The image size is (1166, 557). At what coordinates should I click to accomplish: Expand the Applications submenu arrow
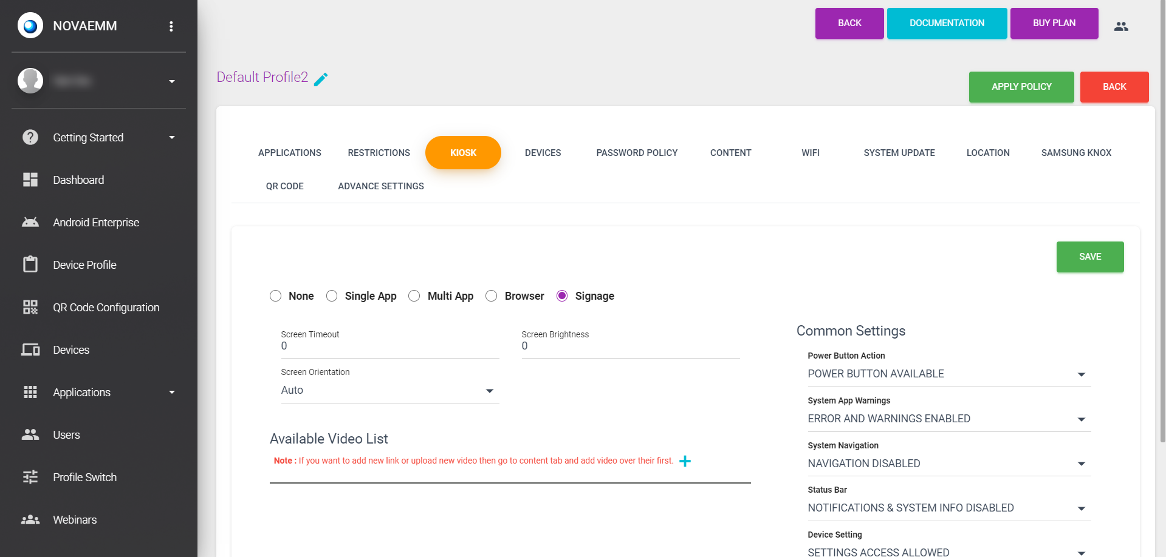click(x=172, y=392)
